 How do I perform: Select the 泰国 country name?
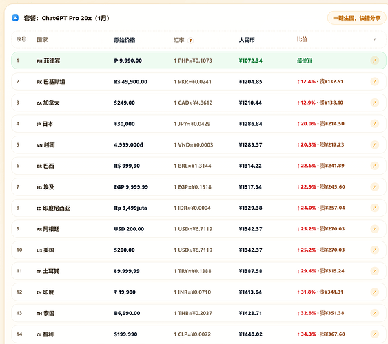(49, 313)
